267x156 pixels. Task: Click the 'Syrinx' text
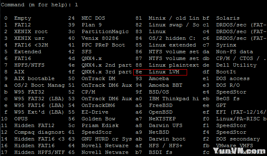(226, 45)
